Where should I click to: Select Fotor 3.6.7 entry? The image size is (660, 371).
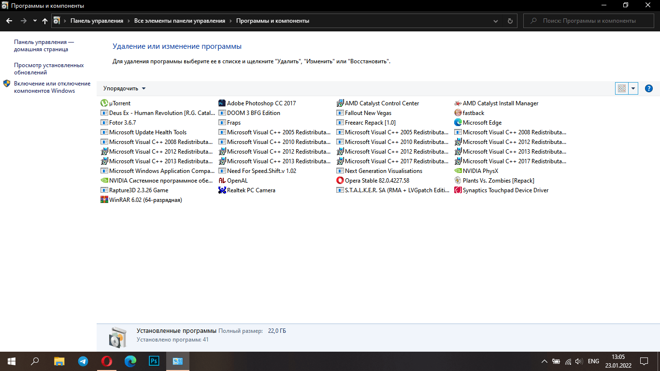pos(119,122)
